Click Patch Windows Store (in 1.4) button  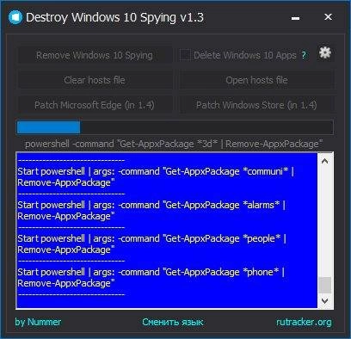(256, 105)
